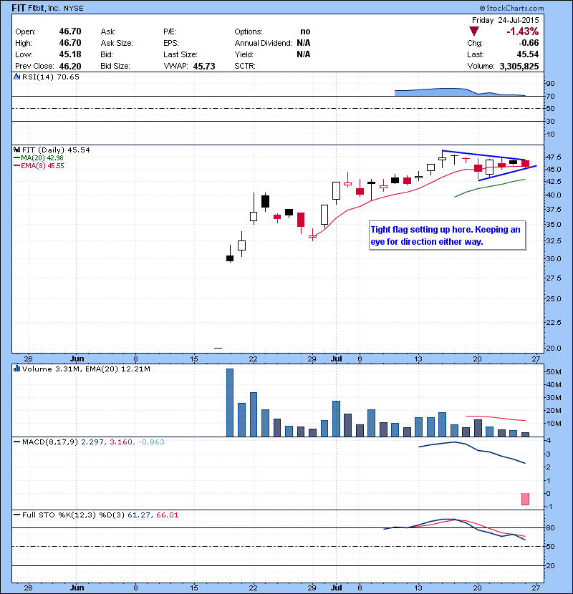Click the Volume 3.31M, EMA(20) 12.21M label
This screenshot has height=594, width=573.
click(x=86, y=369)
